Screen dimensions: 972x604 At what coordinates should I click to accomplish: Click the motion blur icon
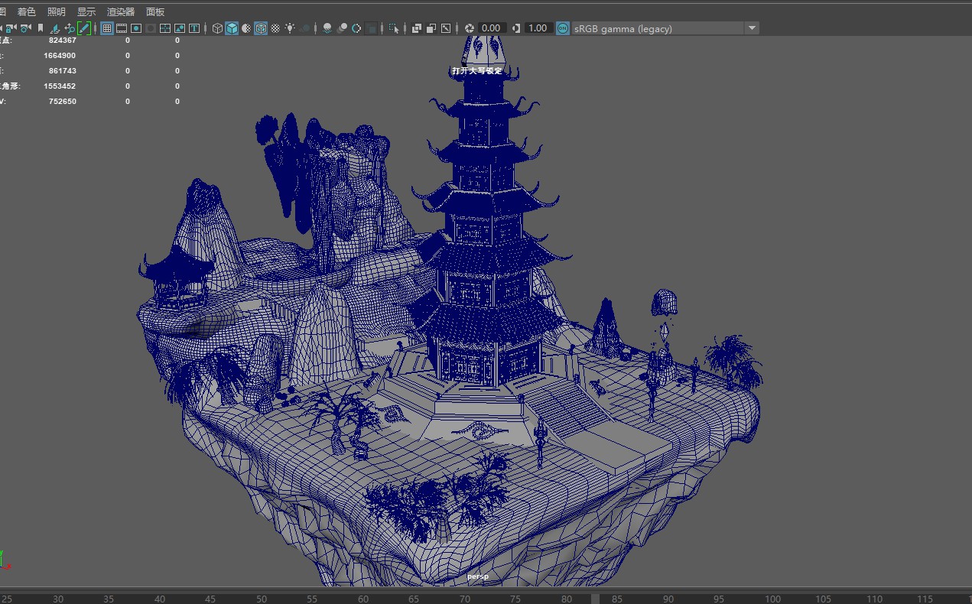tap(342, 28)
